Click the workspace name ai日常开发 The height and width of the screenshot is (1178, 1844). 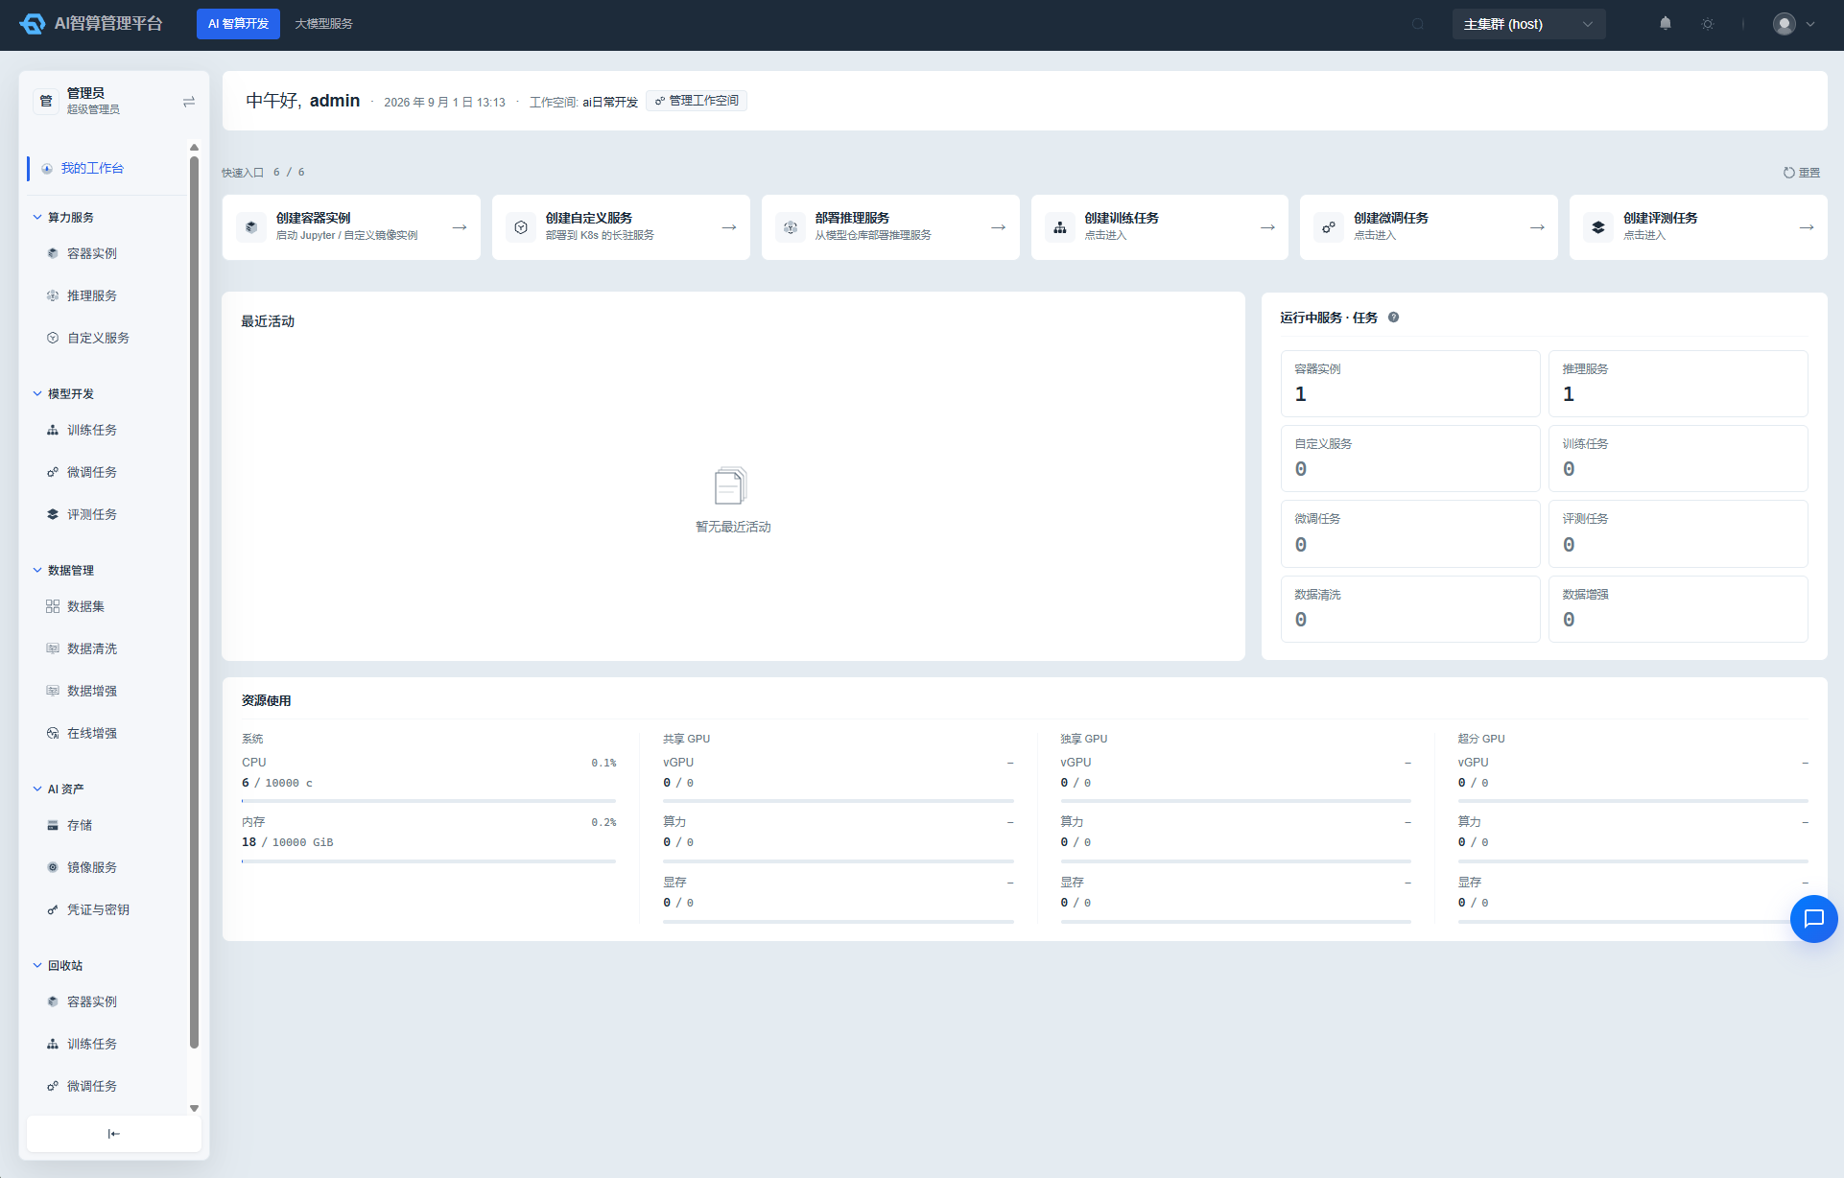pos(610,102)
